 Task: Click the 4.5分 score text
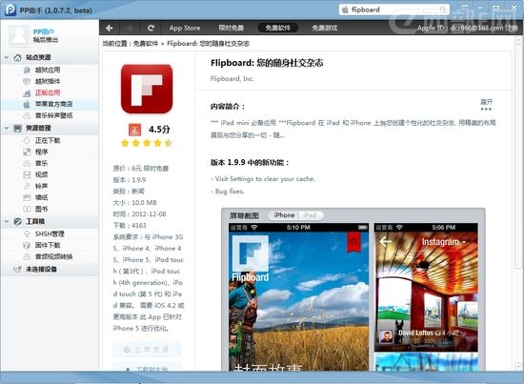159,130
